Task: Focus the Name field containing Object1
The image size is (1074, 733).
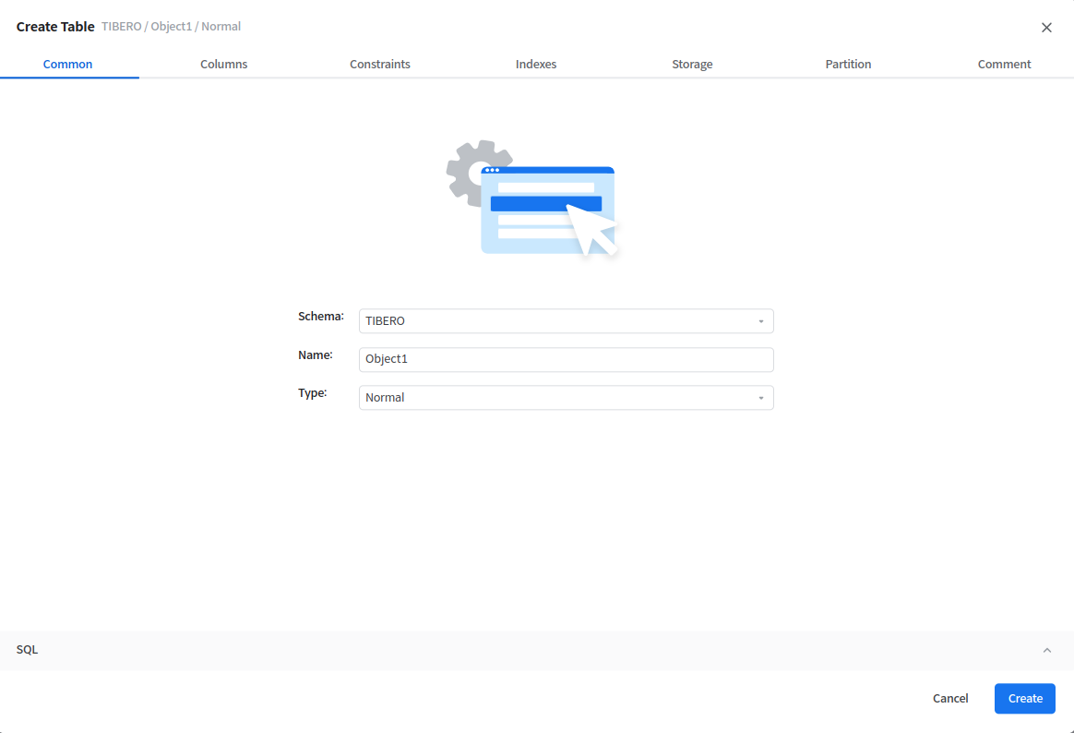Action: pos(565,359)
